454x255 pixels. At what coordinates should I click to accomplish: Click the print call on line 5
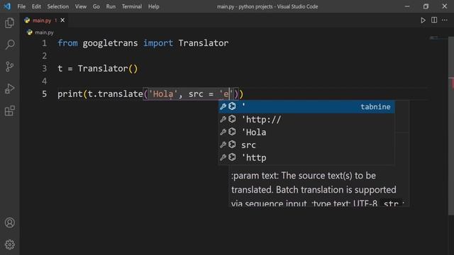click(x=70, y=94)
